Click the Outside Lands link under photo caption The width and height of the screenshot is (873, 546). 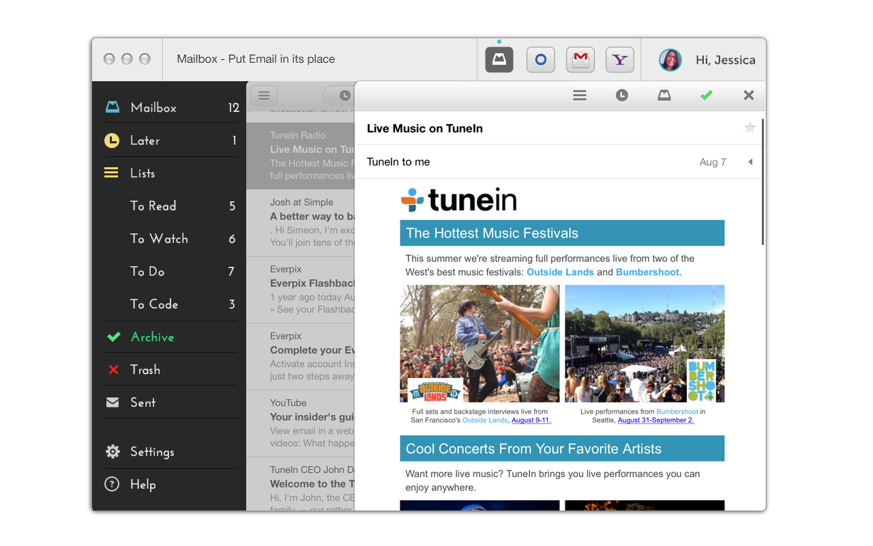pos(485,420)
